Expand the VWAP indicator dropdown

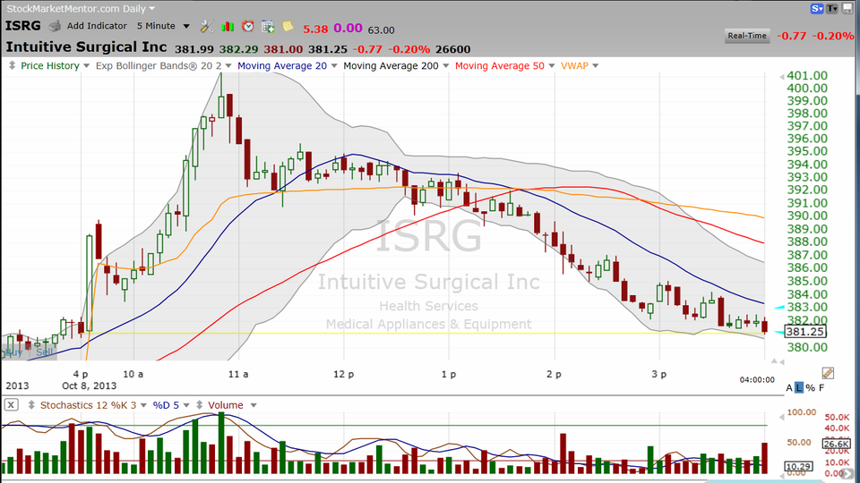pyautogui.click(x=595, y=65)
